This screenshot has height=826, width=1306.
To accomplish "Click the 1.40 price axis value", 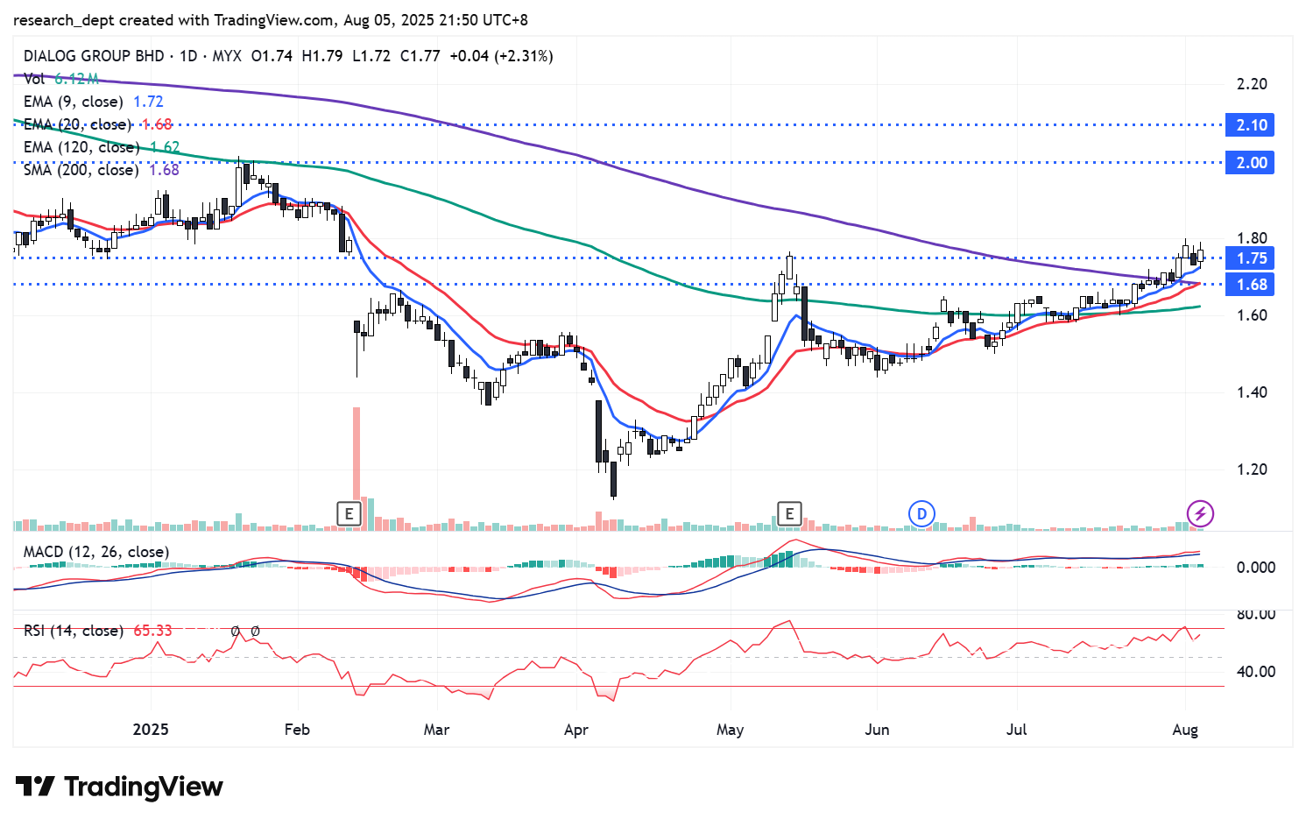I will point(1252,392).
